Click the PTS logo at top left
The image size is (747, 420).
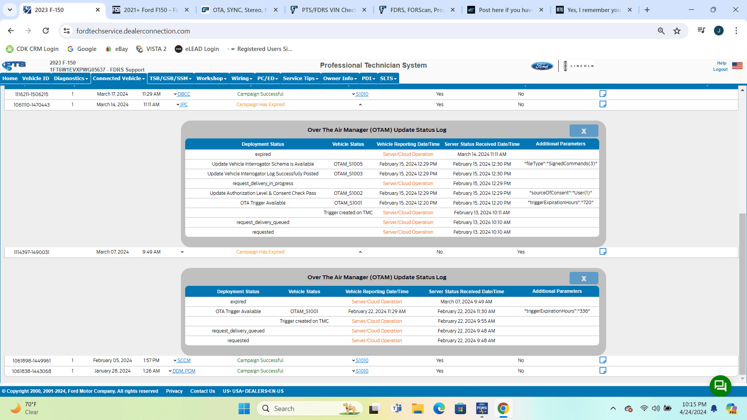[x=14, y=65]
